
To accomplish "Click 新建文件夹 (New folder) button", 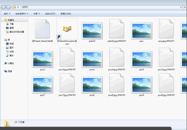I will click(66, 14).
